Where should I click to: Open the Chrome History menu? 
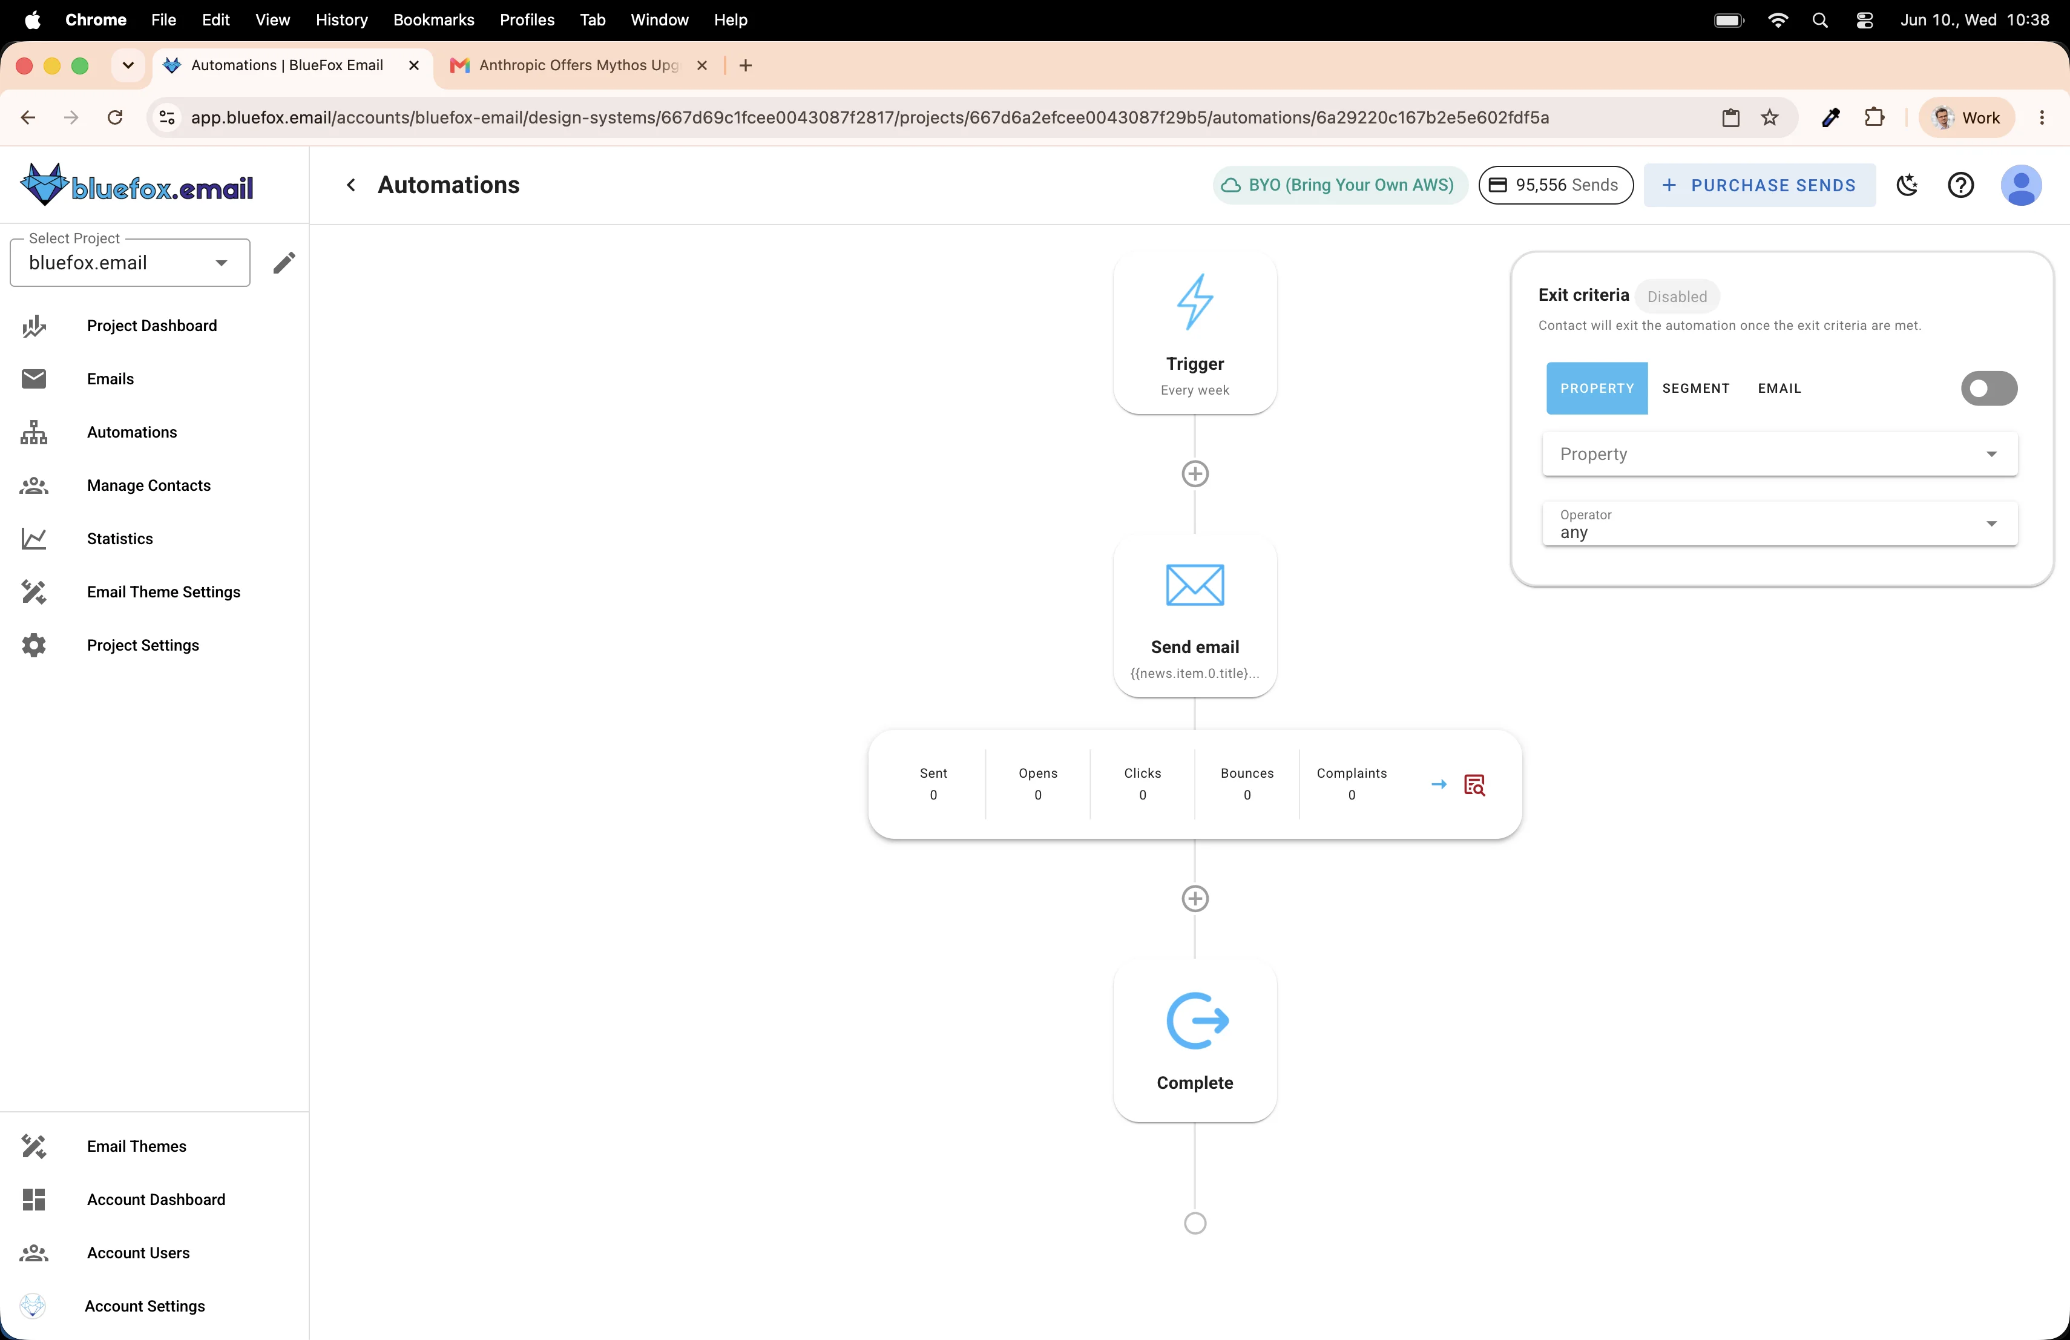(341, 19)
